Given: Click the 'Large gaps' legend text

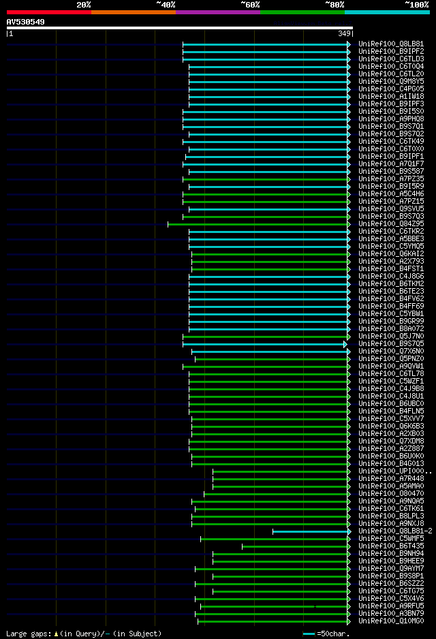Looking at the screenshot, I should pos(84,634).
